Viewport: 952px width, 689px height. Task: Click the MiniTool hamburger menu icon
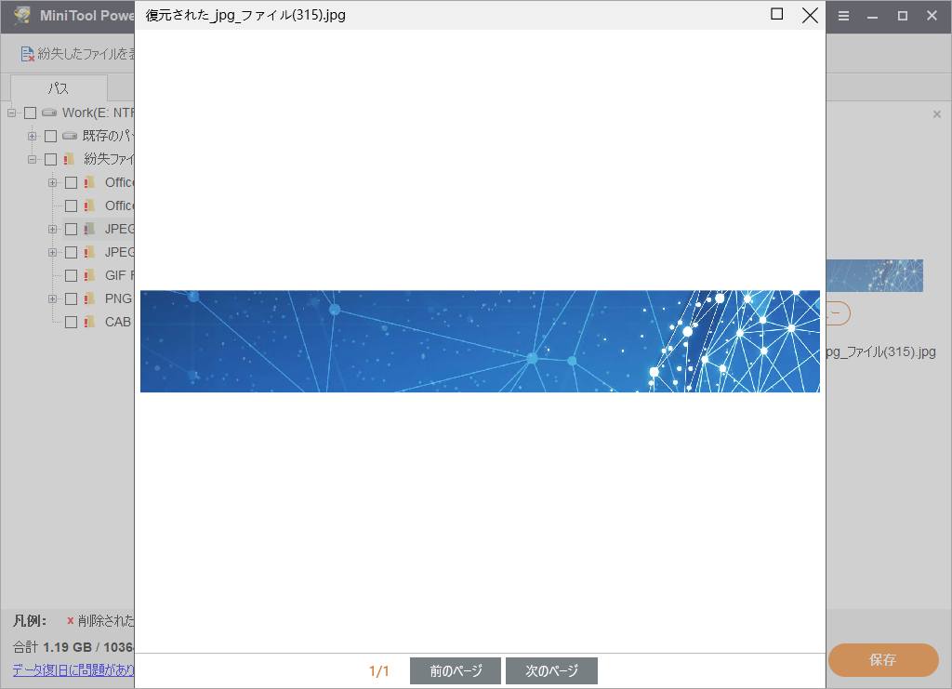coord(843,16)
